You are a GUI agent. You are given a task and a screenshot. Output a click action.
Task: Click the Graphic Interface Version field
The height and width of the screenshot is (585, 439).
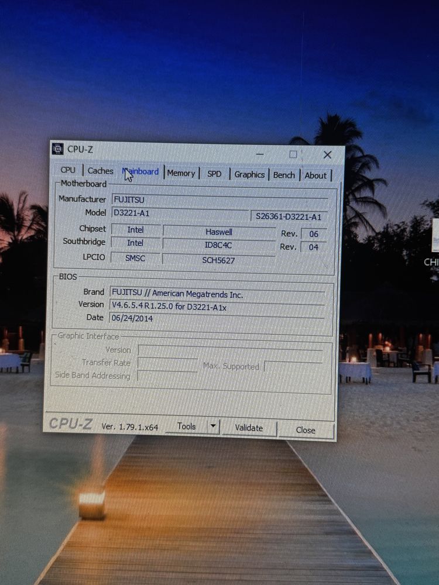(231, 350)
